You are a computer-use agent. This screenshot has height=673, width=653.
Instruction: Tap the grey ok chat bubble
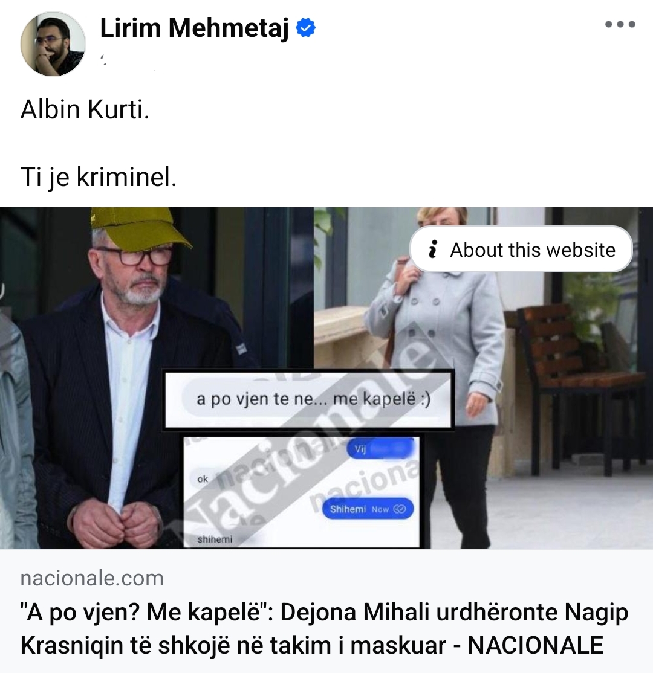pyautogui.click(x=203, y=479)
